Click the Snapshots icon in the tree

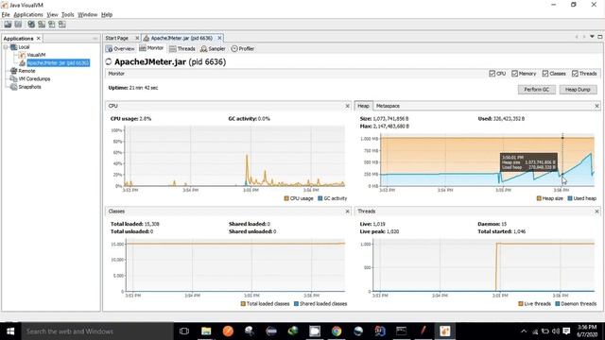(14, 87)
